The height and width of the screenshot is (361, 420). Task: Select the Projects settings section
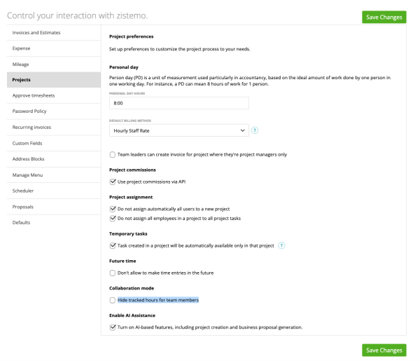(54, 80)
